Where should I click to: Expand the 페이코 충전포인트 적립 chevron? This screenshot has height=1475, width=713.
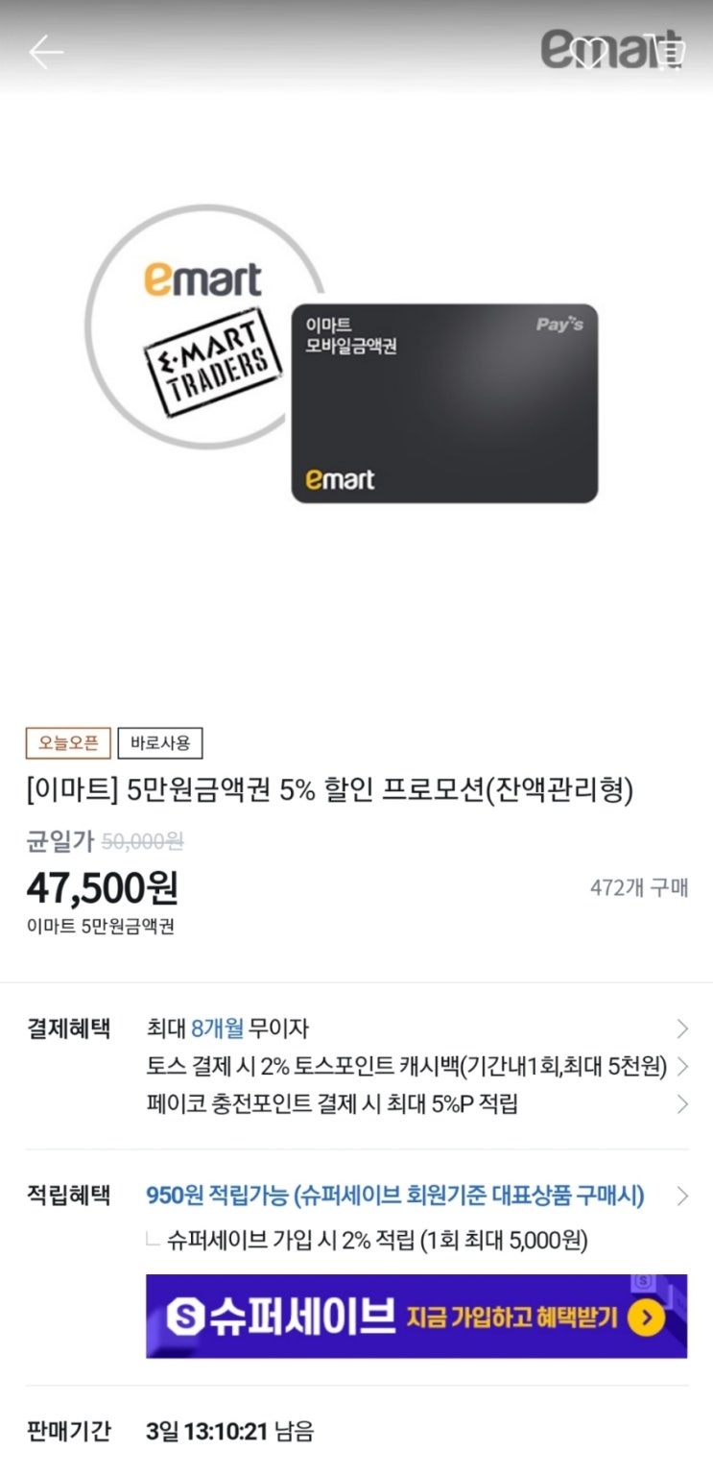(x=682, y=1104)
